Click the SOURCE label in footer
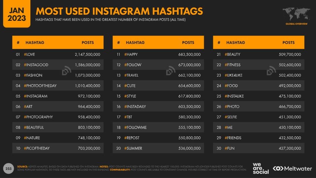 (x=23, y=166)
